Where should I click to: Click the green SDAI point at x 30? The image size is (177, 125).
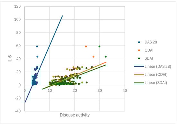pos(99,46)
